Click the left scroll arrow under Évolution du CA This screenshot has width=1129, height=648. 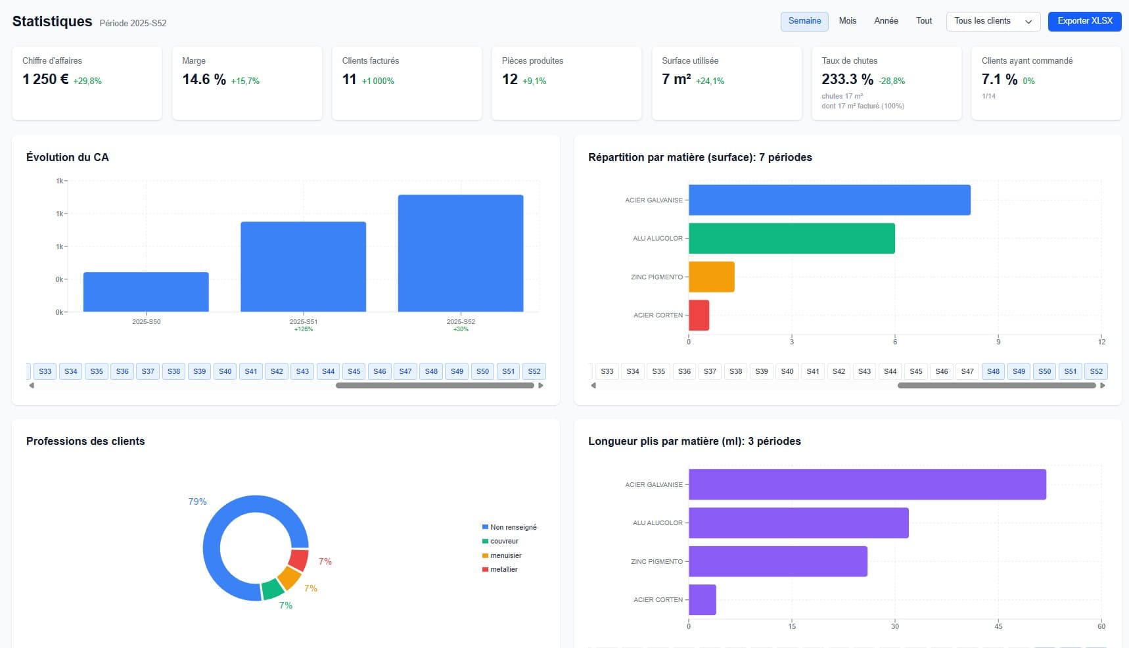31,386
